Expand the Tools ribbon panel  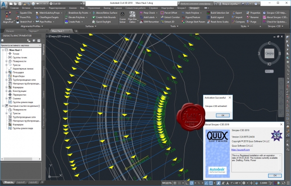pos(174,26)
